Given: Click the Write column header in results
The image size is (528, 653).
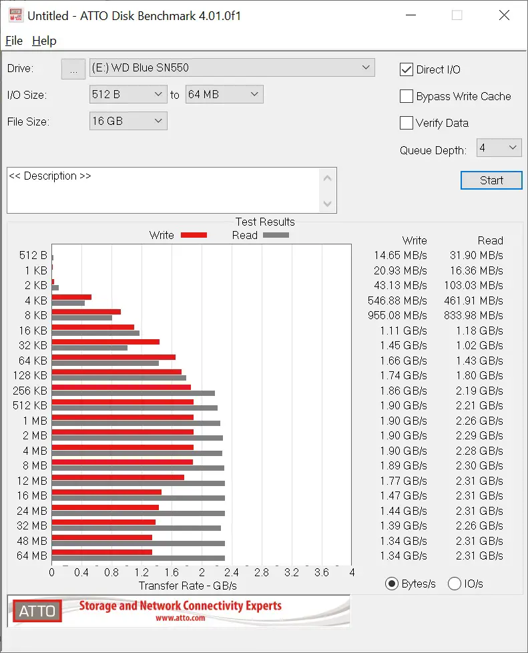Looking at the screenshot, I should pyautogui.click(x=415, y=241).
